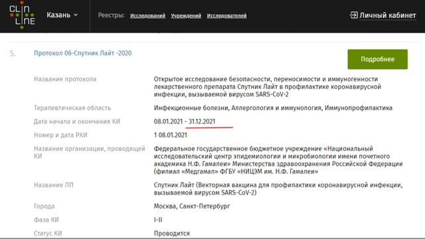The width and height of the screenshot is (425, 239).
Task: Click the Дата начала и окончания КИ label
Action: coord(77,121)
